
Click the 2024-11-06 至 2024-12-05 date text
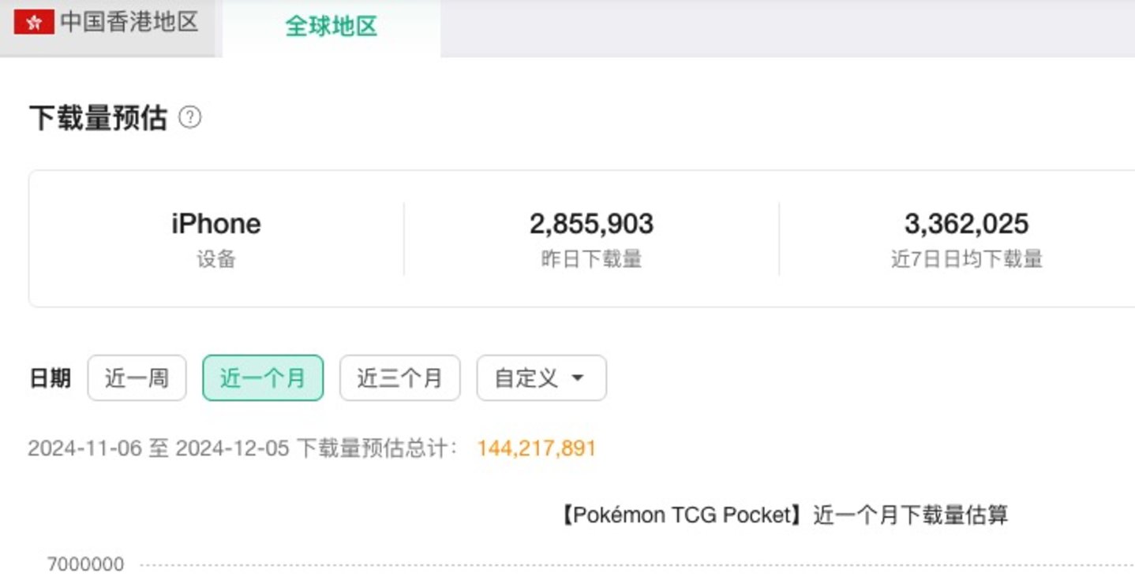tap(158, 448)
